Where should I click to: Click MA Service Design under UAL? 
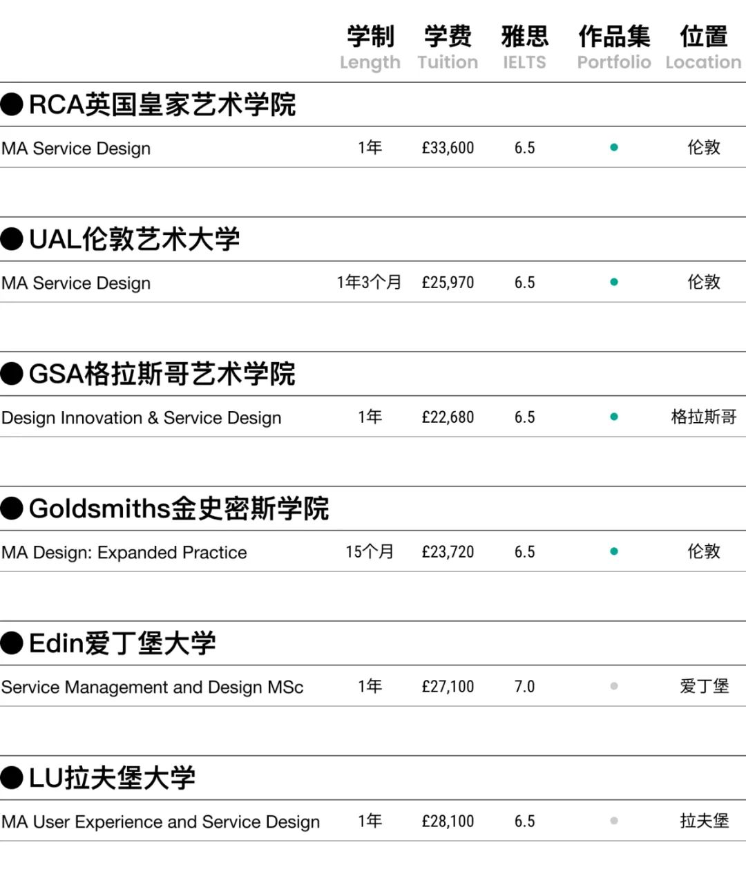coord(76,283)
